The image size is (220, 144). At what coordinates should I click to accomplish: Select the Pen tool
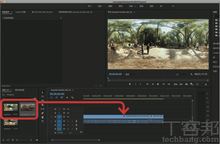pos(43,113)
